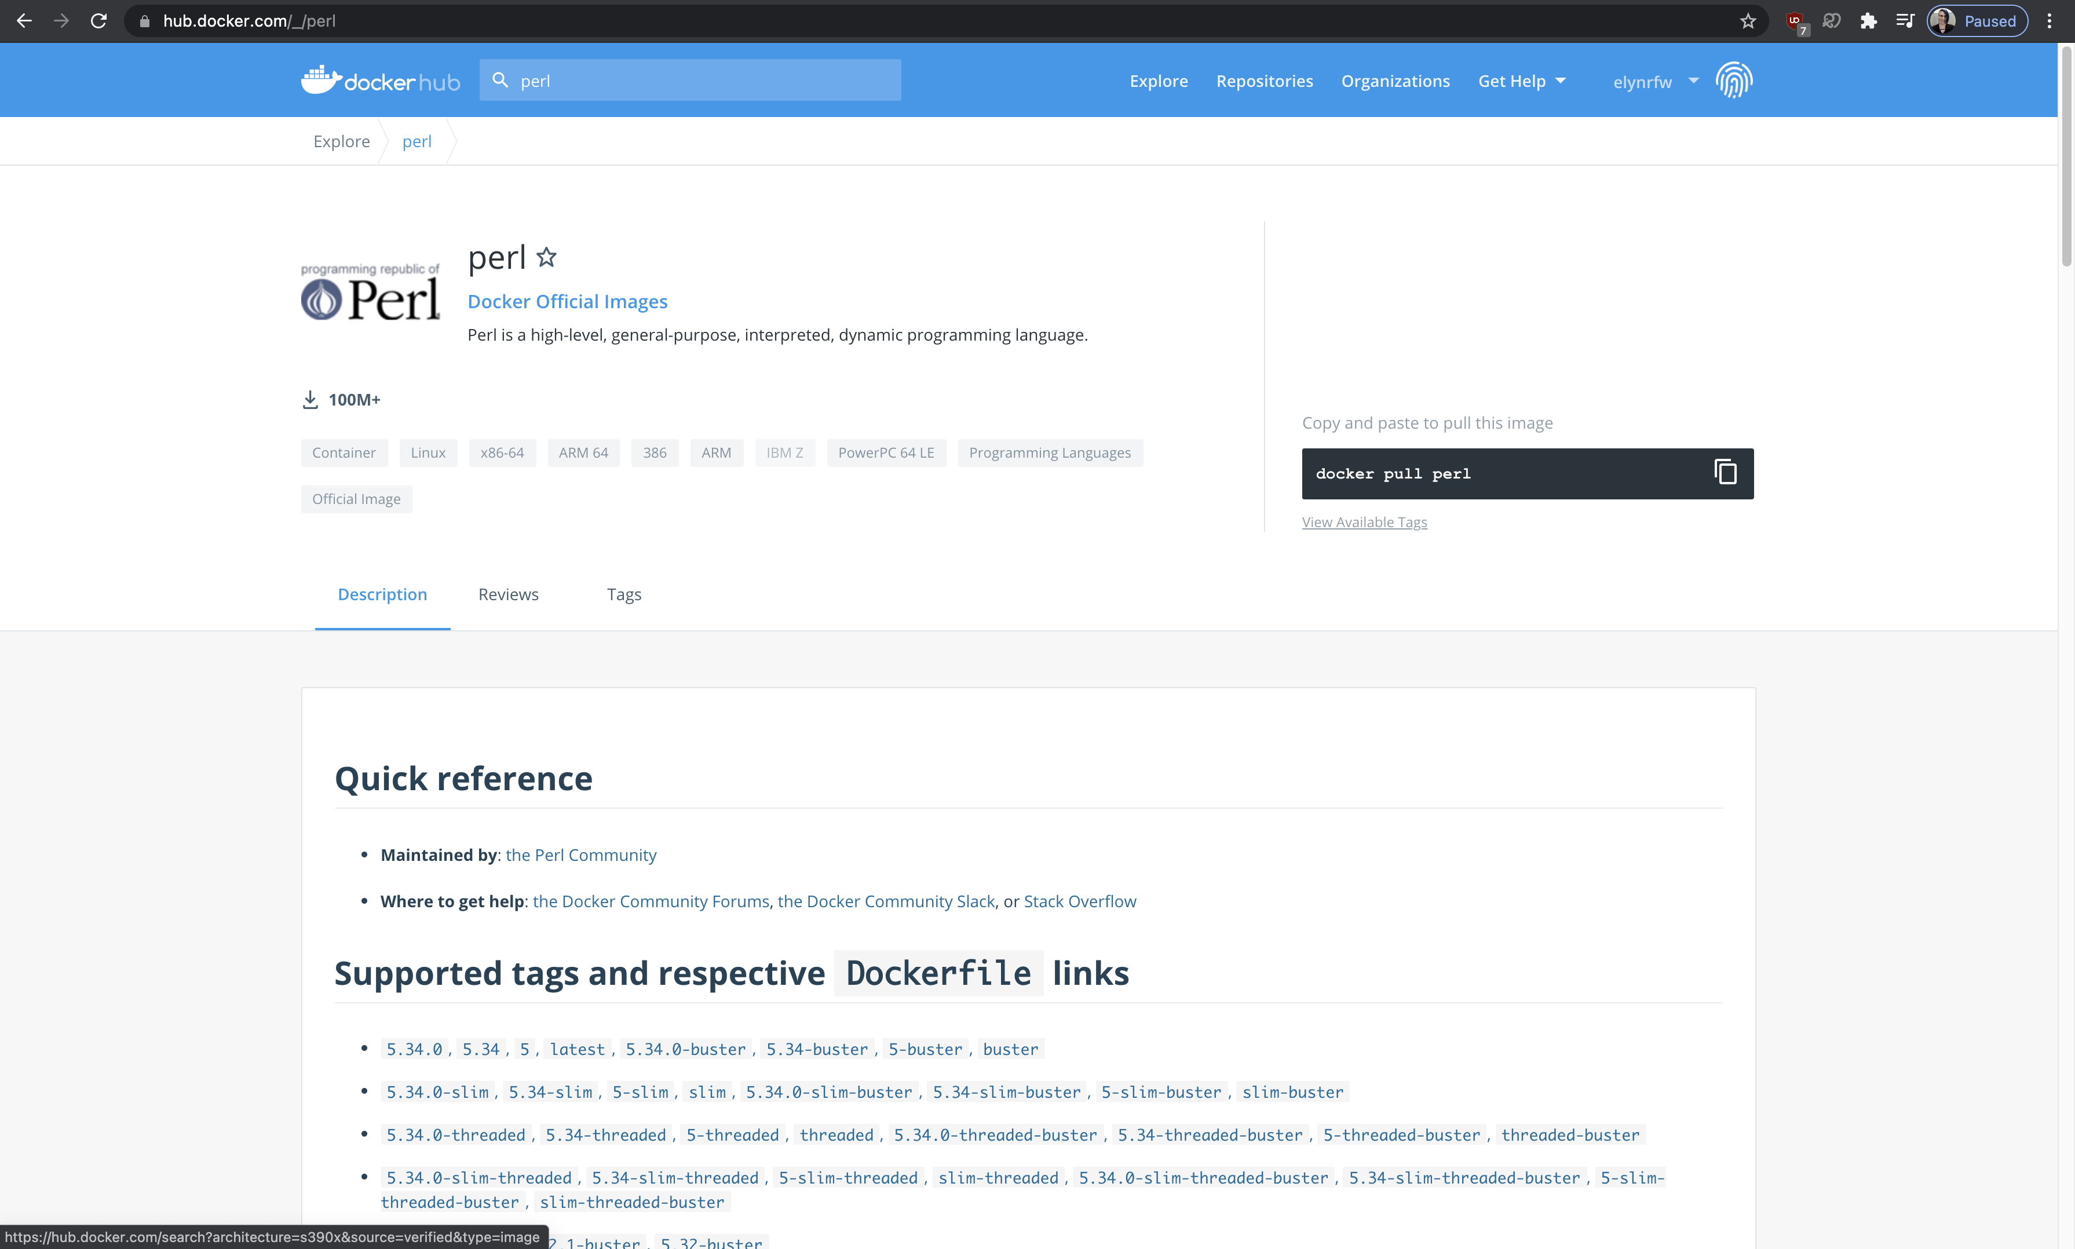Click the search magnifier icon
This screenshot has width=2075, height=1249.
[x=500, y=80]
